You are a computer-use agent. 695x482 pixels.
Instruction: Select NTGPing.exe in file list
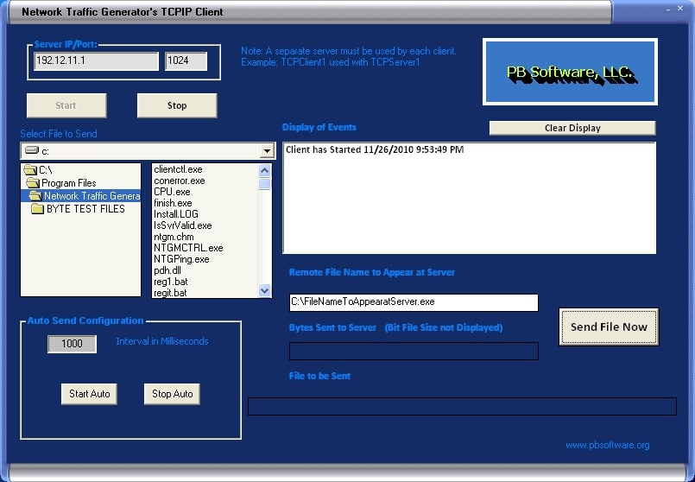(181, 259)
